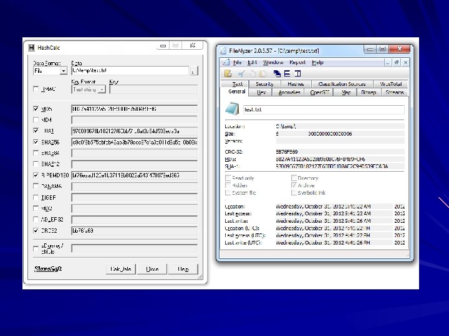The width and height of the screenshot is (449, 336).
Task: Switch to the Classification Sources tab
Action: point(342,84)
